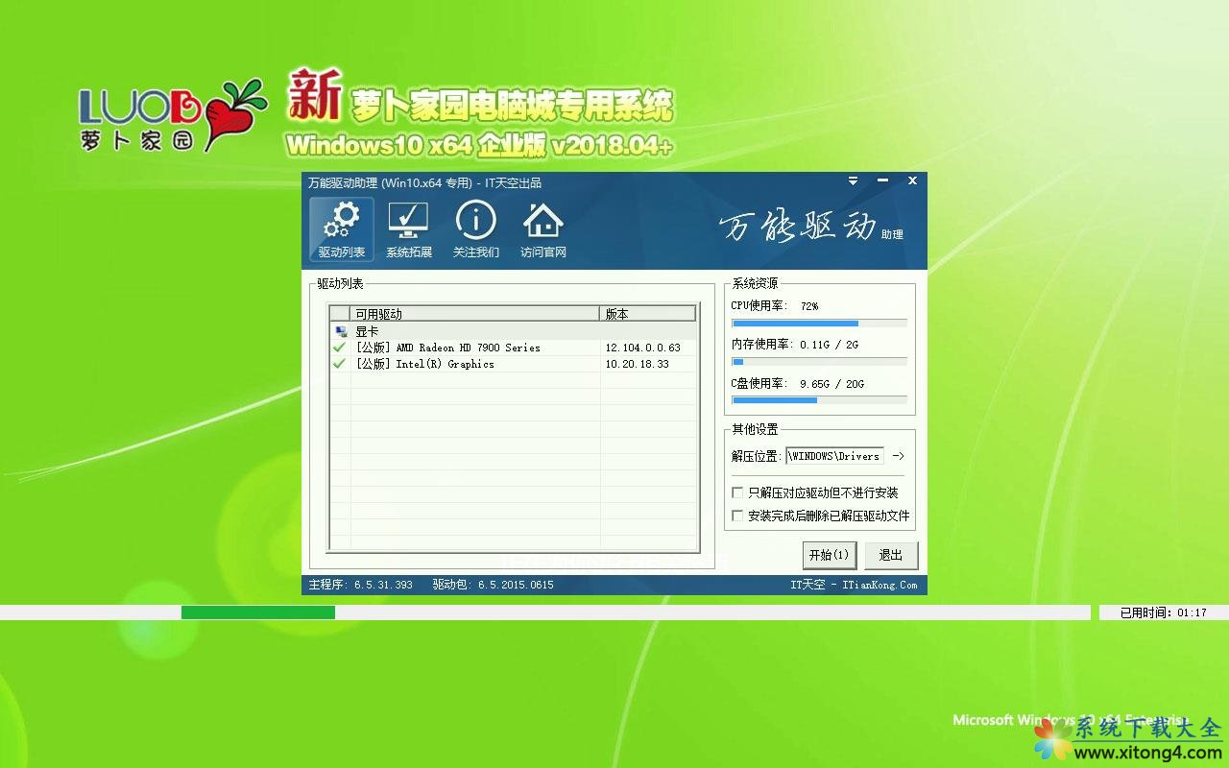Click the 主程序: 6.5.31.393 status text
This screenshot has height=768, width=1229.
pos(360,585)
